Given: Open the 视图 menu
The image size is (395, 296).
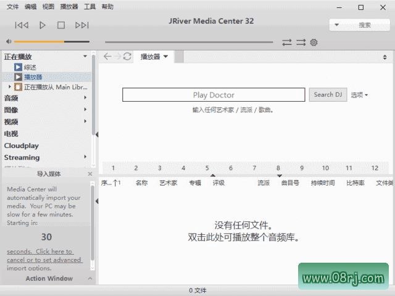Looking at the screenshot, I should click(48, 7).
